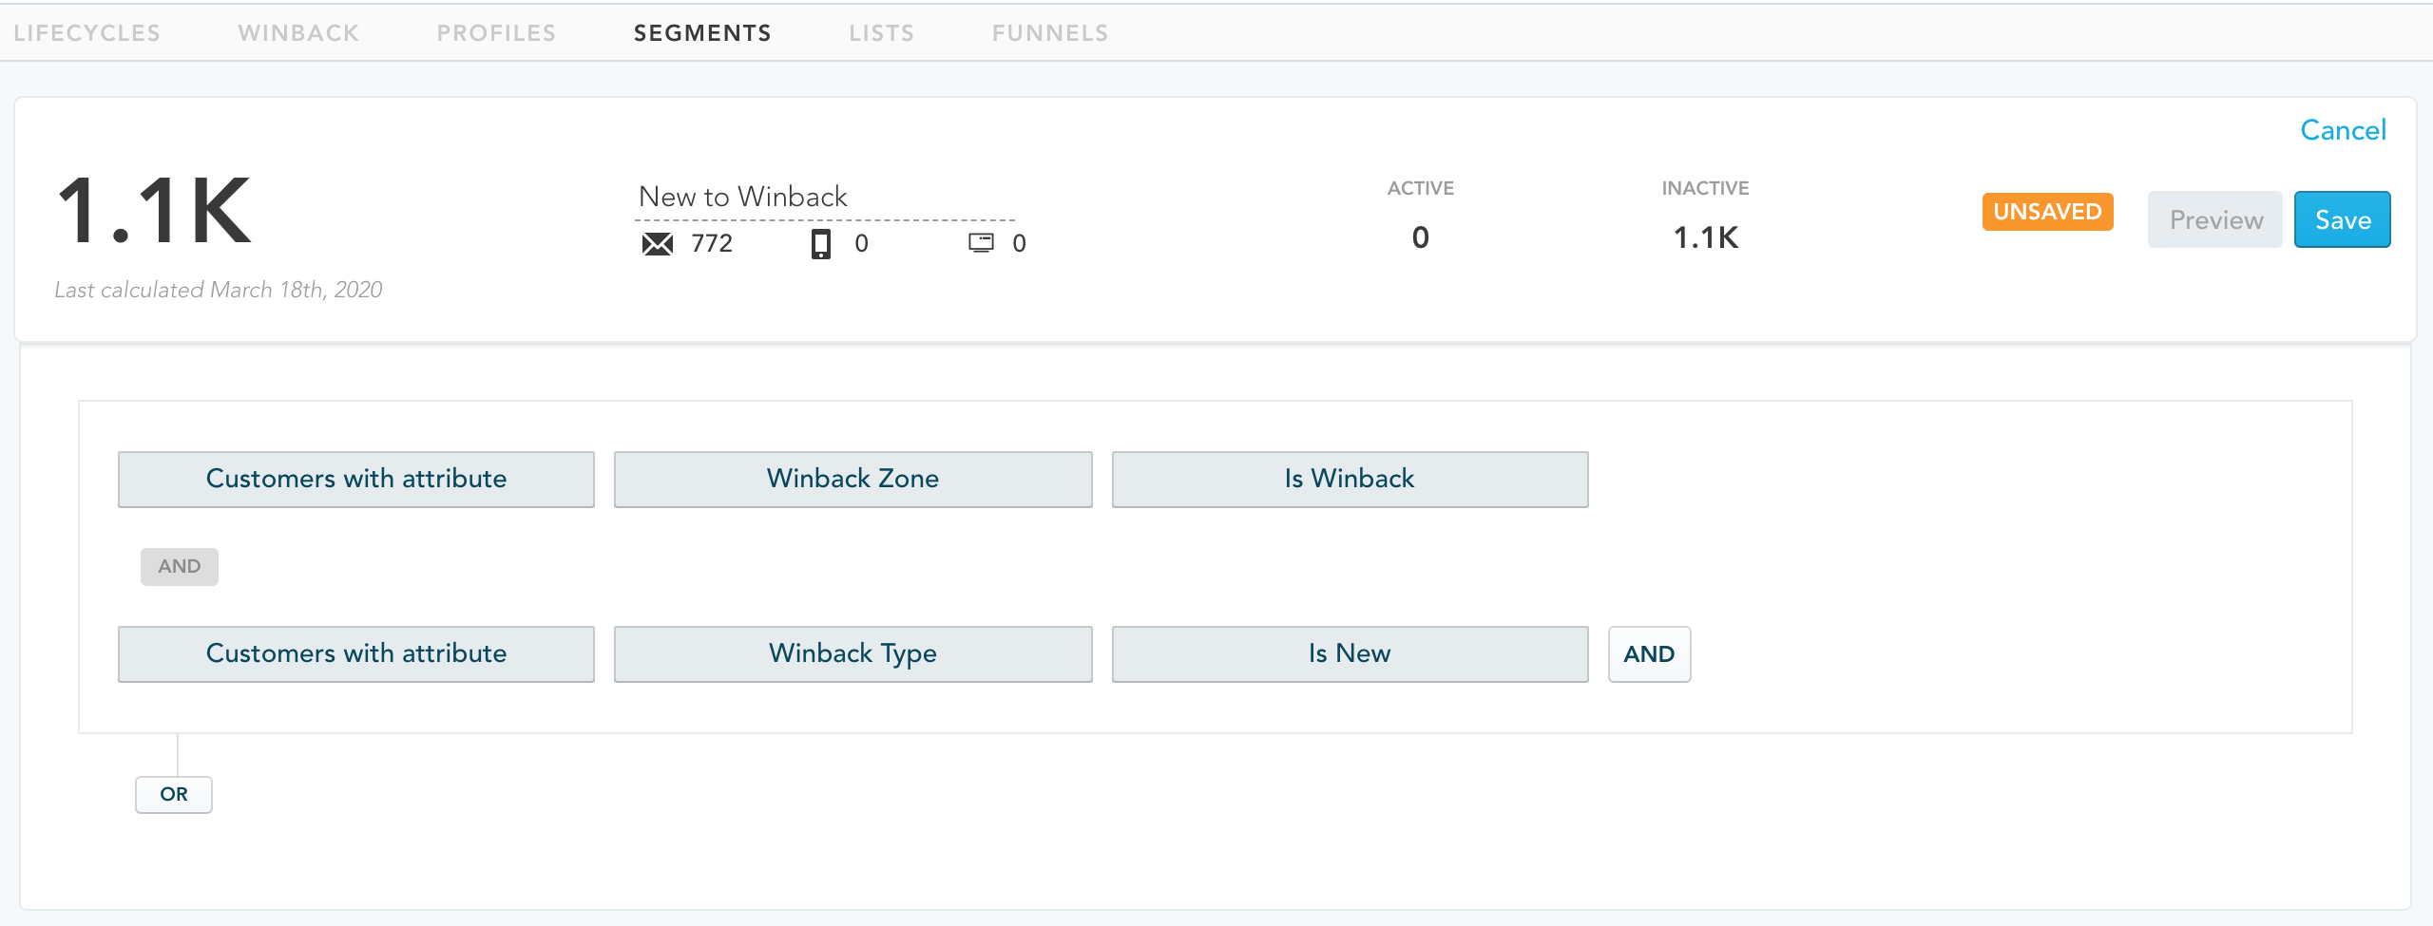Preview the segment
The image size is (2433, 926).
pos(2215,219)
